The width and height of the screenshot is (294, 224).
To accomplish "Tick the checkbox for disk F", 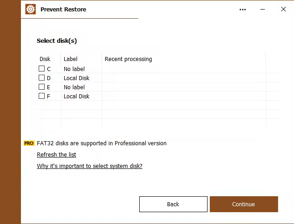I will (x=42, y=96).
